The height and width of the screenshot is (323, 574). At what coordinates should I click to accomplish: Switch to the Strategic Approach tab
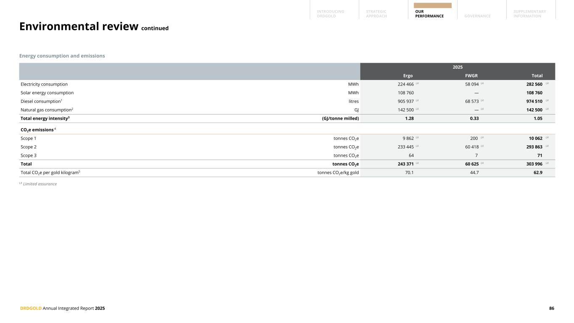tap(376, 13)
